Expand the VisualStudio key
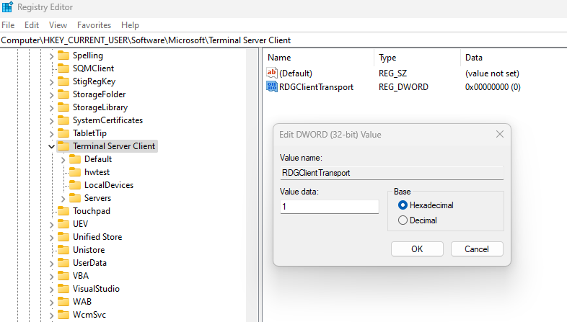This screenshot has width=567, height=322. coord(51,289)
